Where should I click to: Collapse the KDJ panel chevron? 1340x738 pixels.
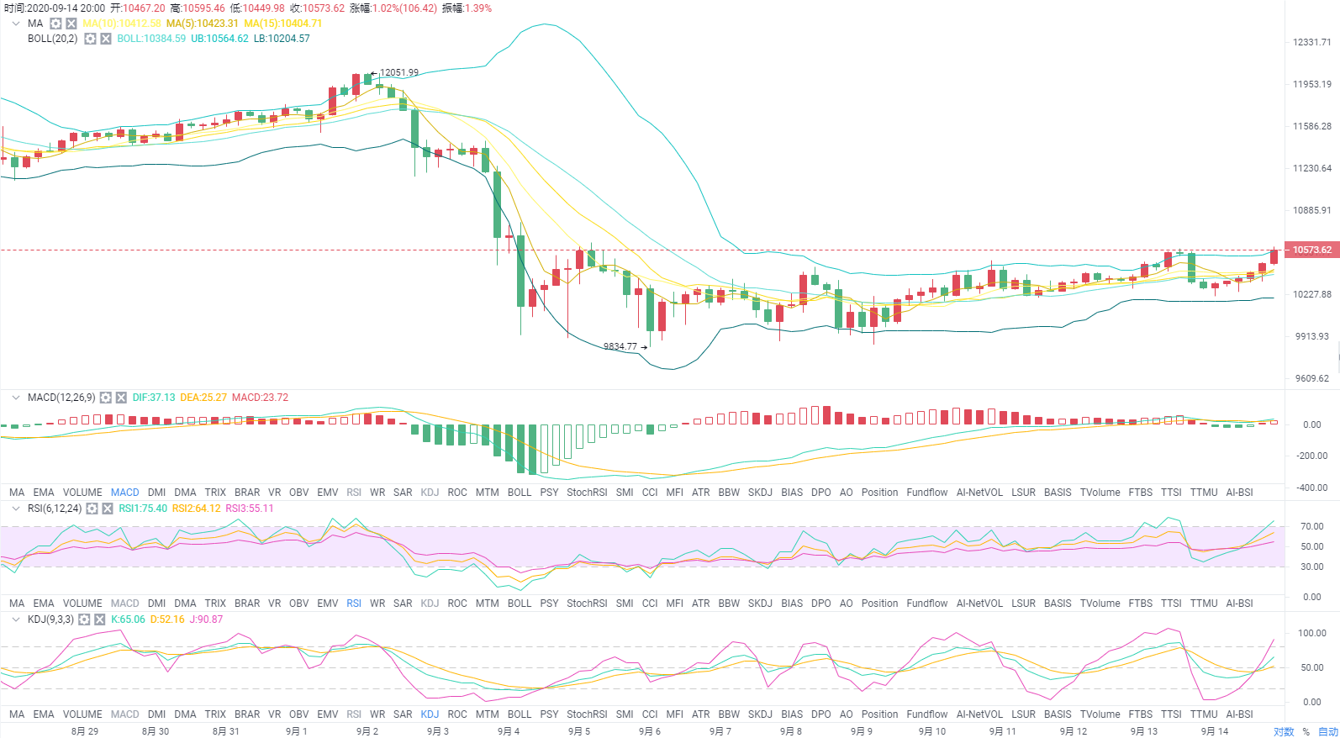16,619
